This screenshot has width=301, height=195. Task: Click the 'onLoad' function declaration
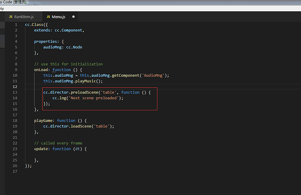[58, 70]
